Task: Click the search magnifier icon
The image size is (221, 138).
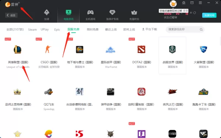Action: [201, 29]
